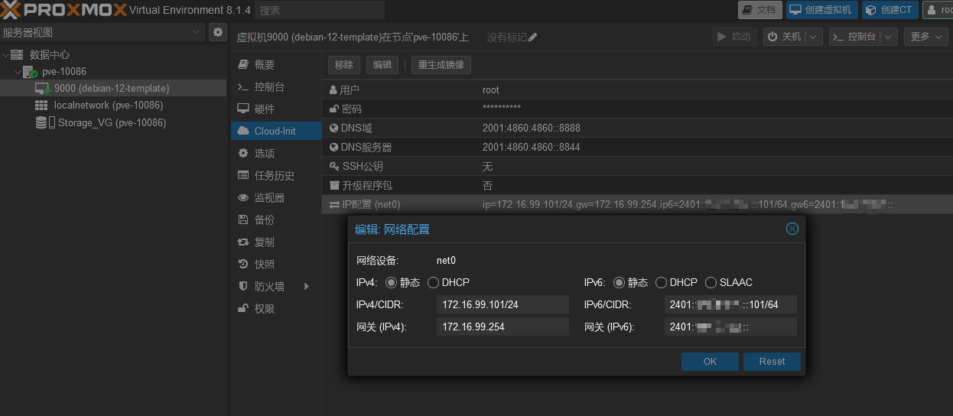Screen dimensions: 953x416
Task: Click the 重生成镜像 button
Action: tap(441, 65)
